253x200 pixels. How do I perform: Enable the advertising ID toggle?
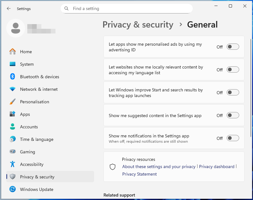[233, 46]
